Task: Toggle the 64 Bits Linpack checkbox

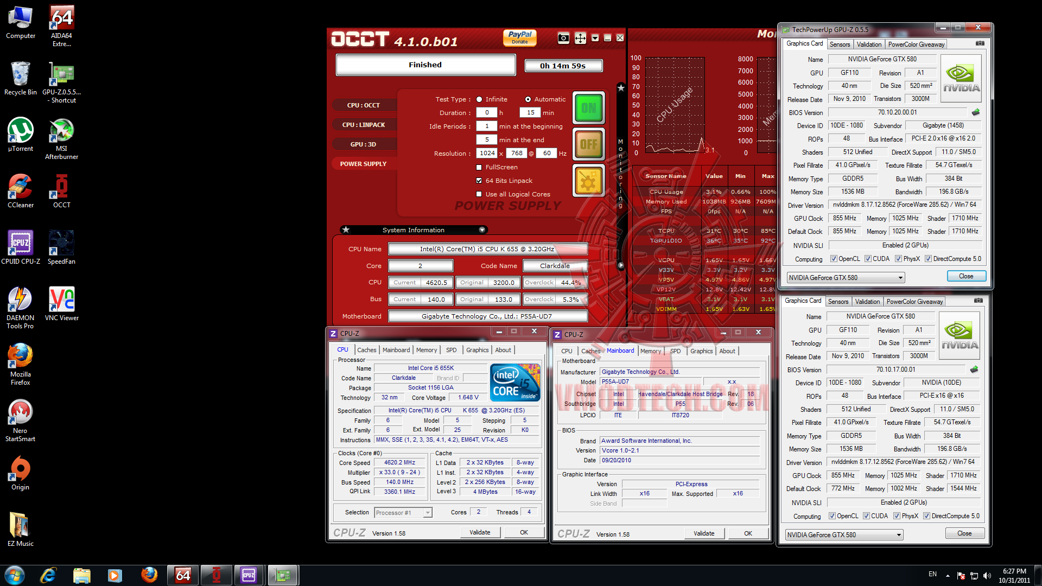Action: (x=479, y=181)
